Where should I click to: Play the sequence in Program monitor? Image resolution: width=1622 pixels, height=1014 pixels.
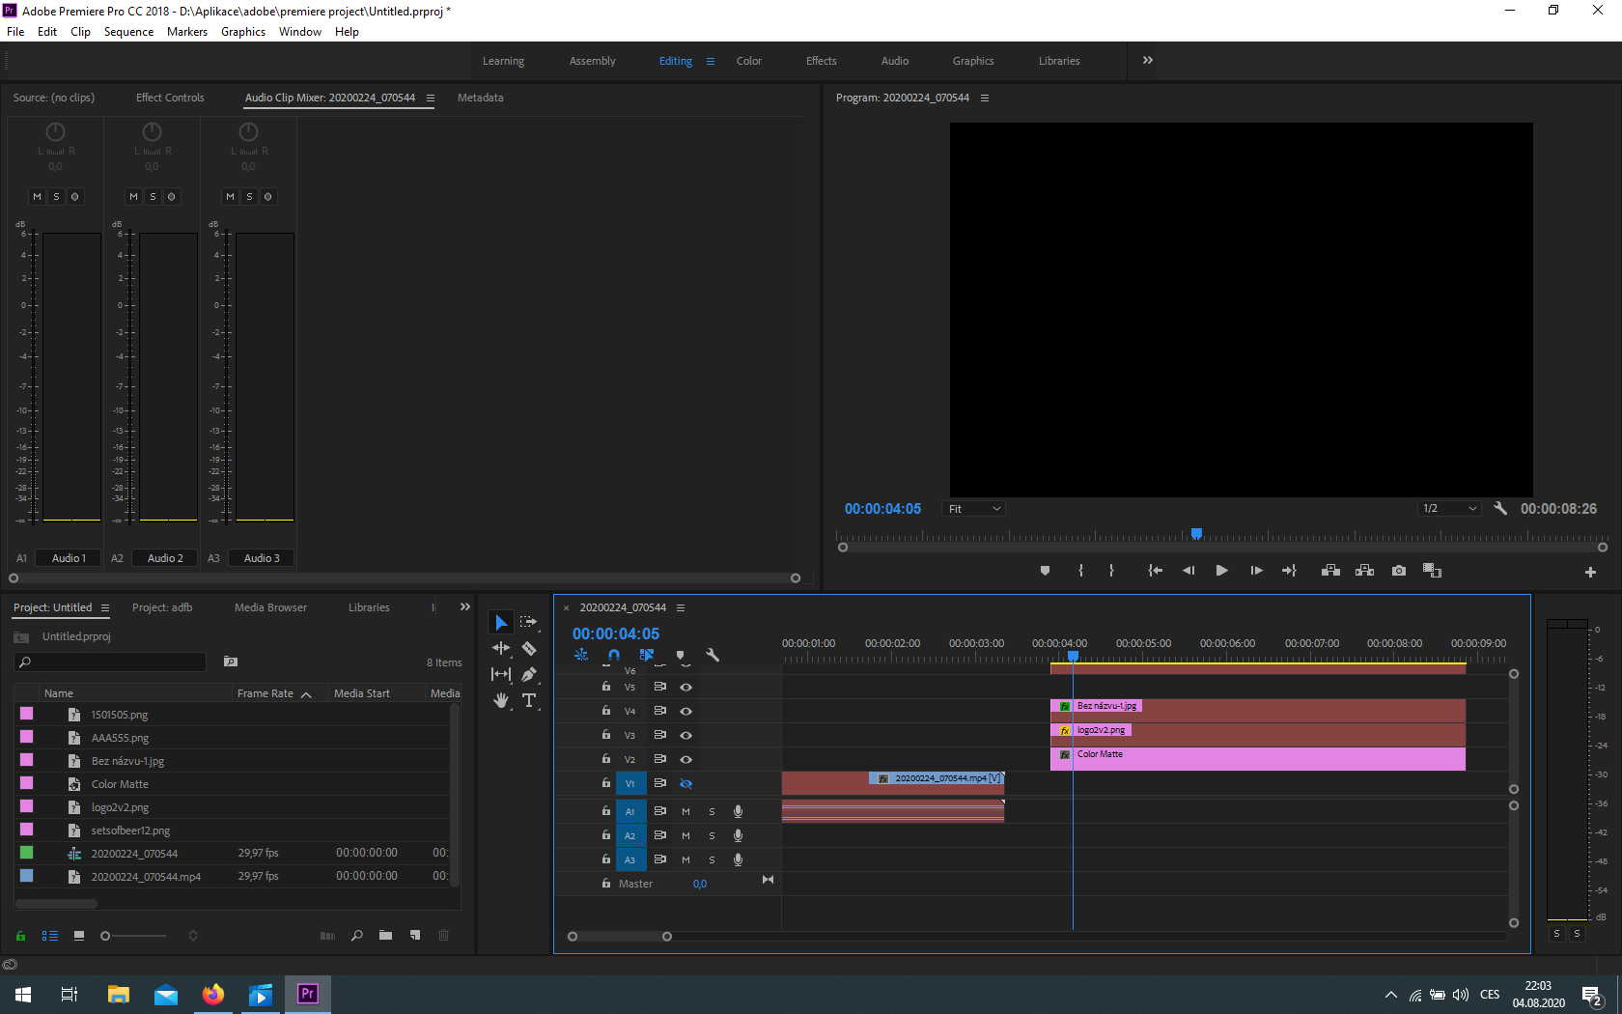(x=1221, y=571)
